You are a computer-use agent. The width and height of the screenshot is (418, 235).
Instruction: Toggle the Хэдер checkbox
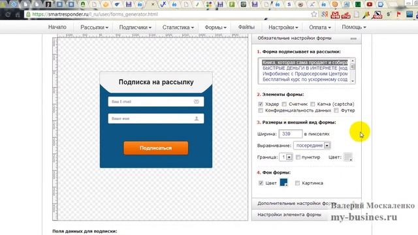(x=261, y=104)
